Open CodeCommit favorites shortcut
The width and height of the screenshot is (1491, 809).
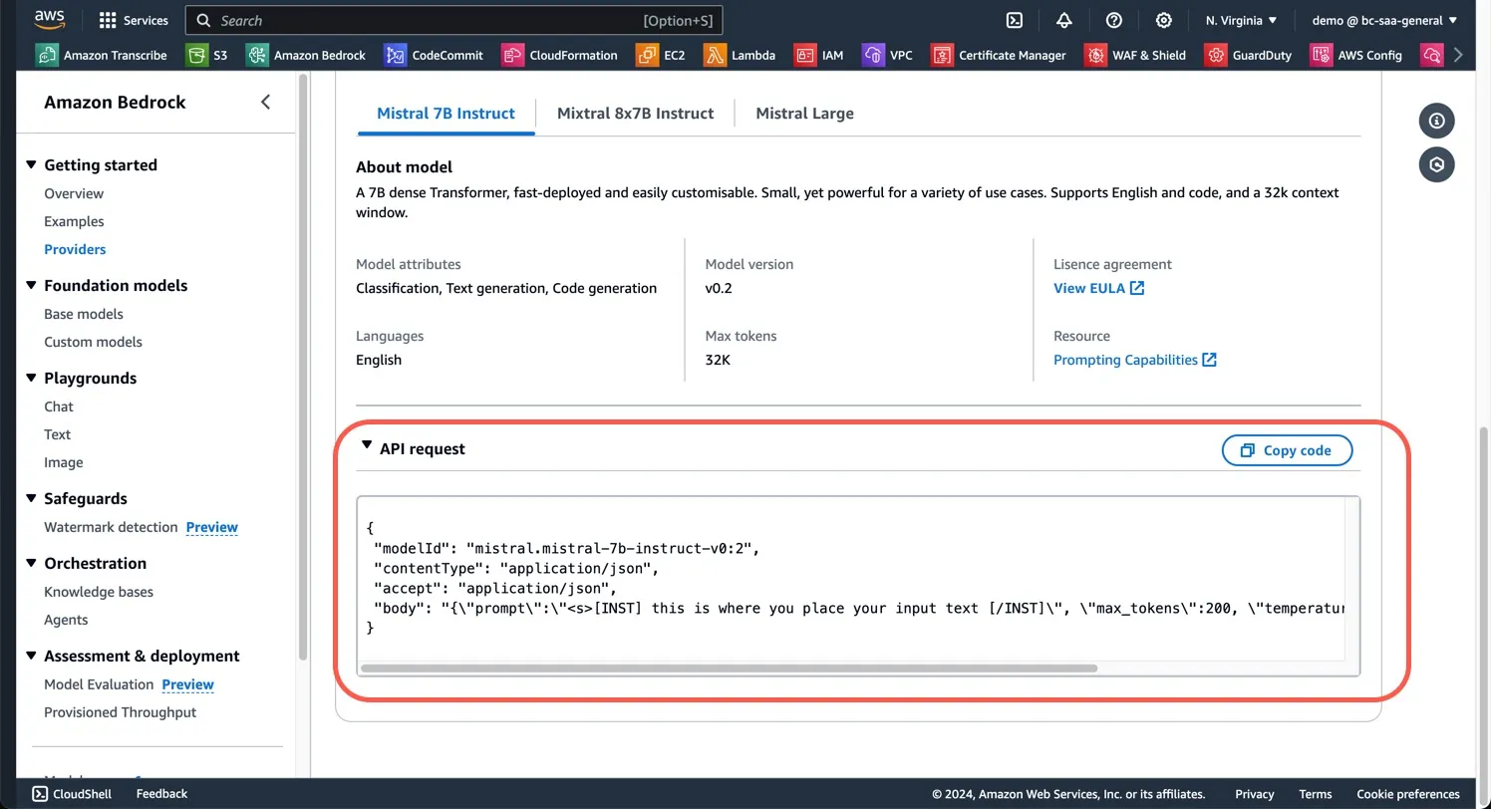point(434,55)
